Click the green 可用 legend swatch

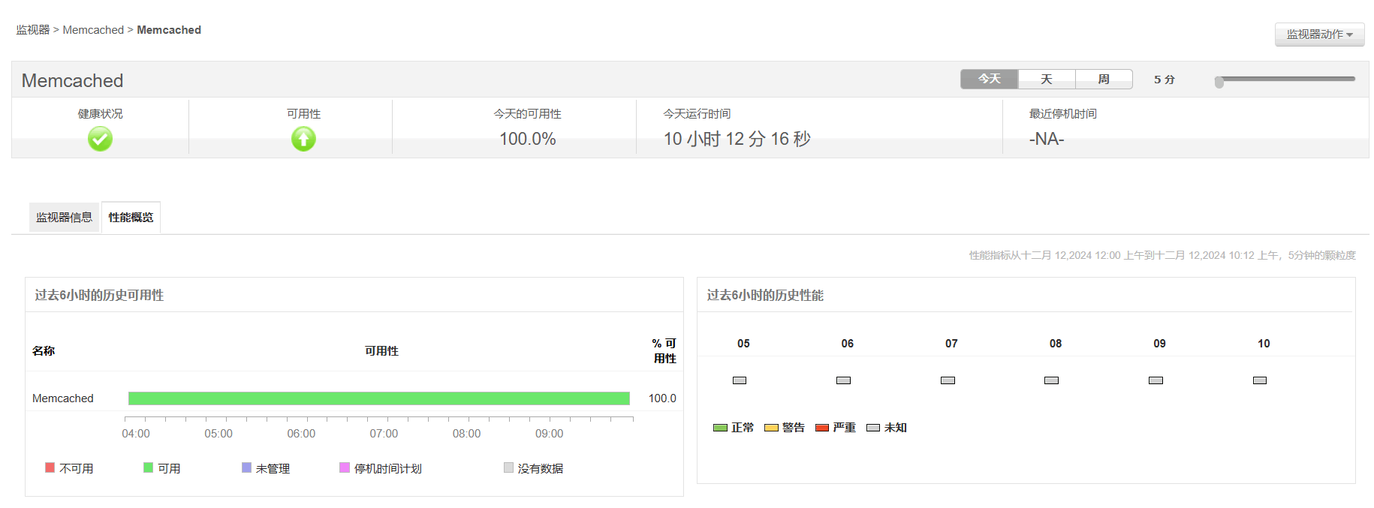point(149,467)
